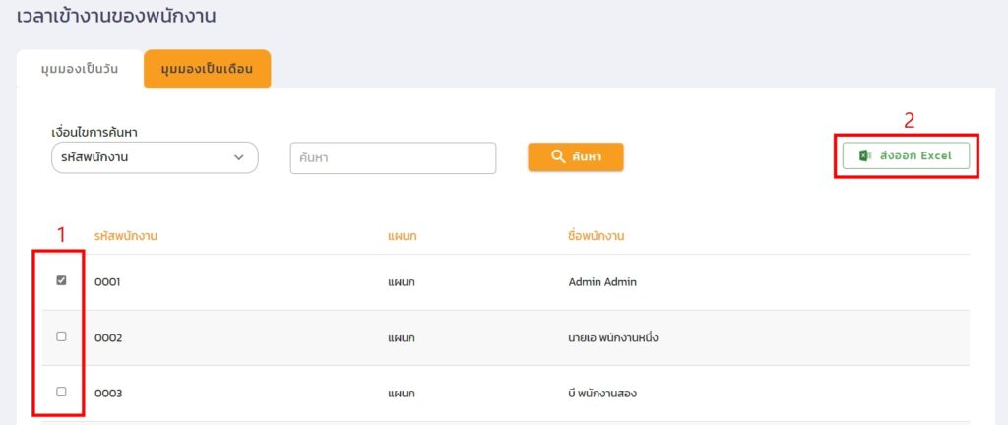The image size is (1008, 425).
Task: Uncheck the checkbox for employee 0001
Action: point(61,280)
